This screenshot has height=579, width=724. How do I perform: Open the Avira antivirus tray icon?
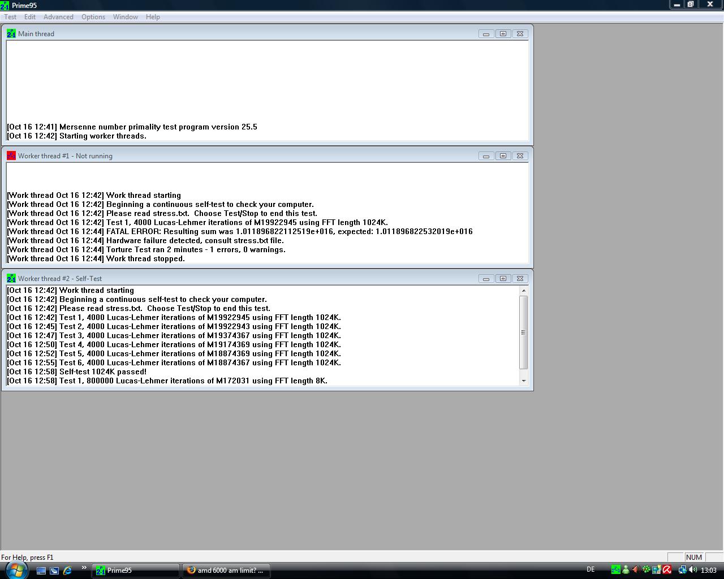[x=667, y=570]
